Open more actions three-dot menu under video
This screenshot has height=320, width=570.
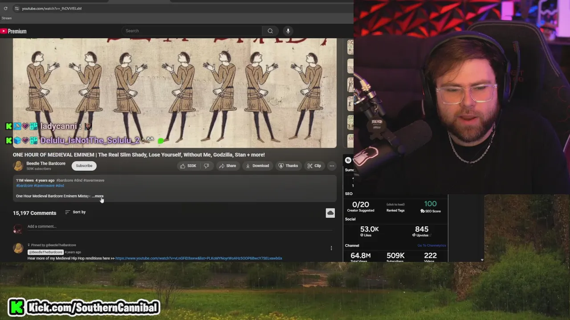[332, 166]
